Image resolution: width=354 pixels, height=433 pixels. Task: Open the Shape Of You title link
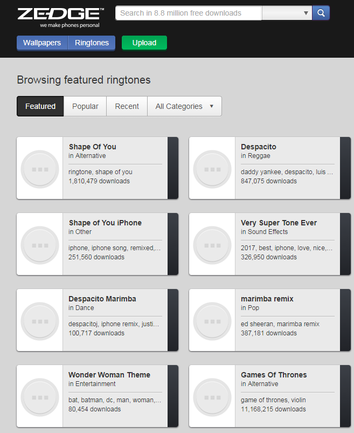click(93, 147)
